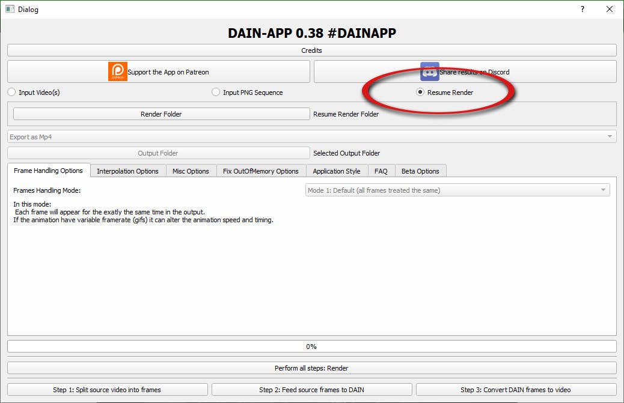Switch to the Application Style tab
The image size is (624, 403).
[337, 171]
